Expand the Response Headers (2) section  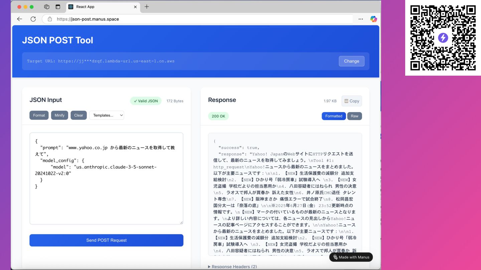click(x=232, y=266)
